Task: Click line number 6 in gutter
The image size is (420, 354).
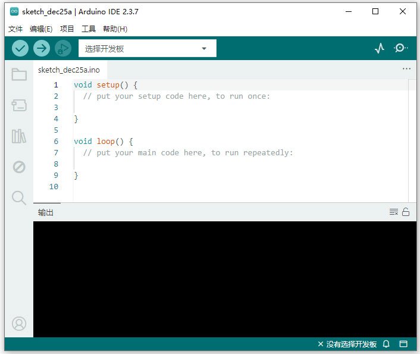Action: coord(56,142)
